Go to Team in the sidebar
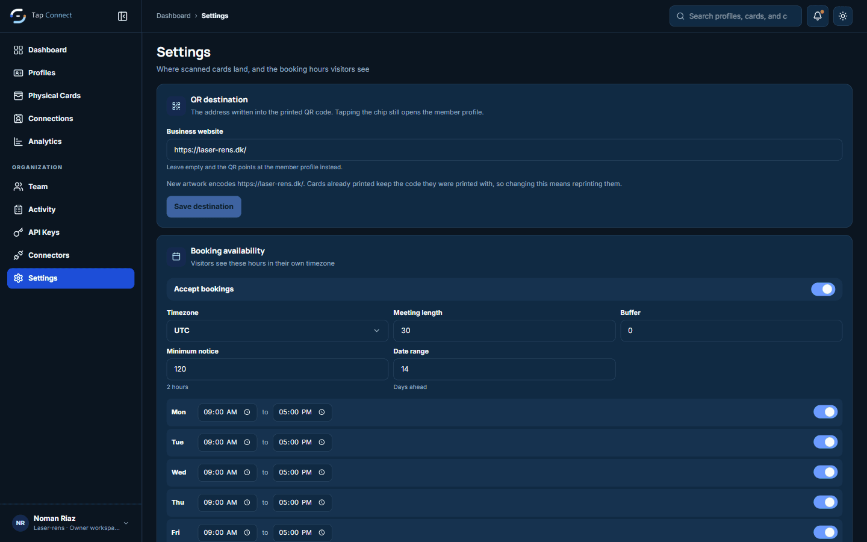 [71, 187]
